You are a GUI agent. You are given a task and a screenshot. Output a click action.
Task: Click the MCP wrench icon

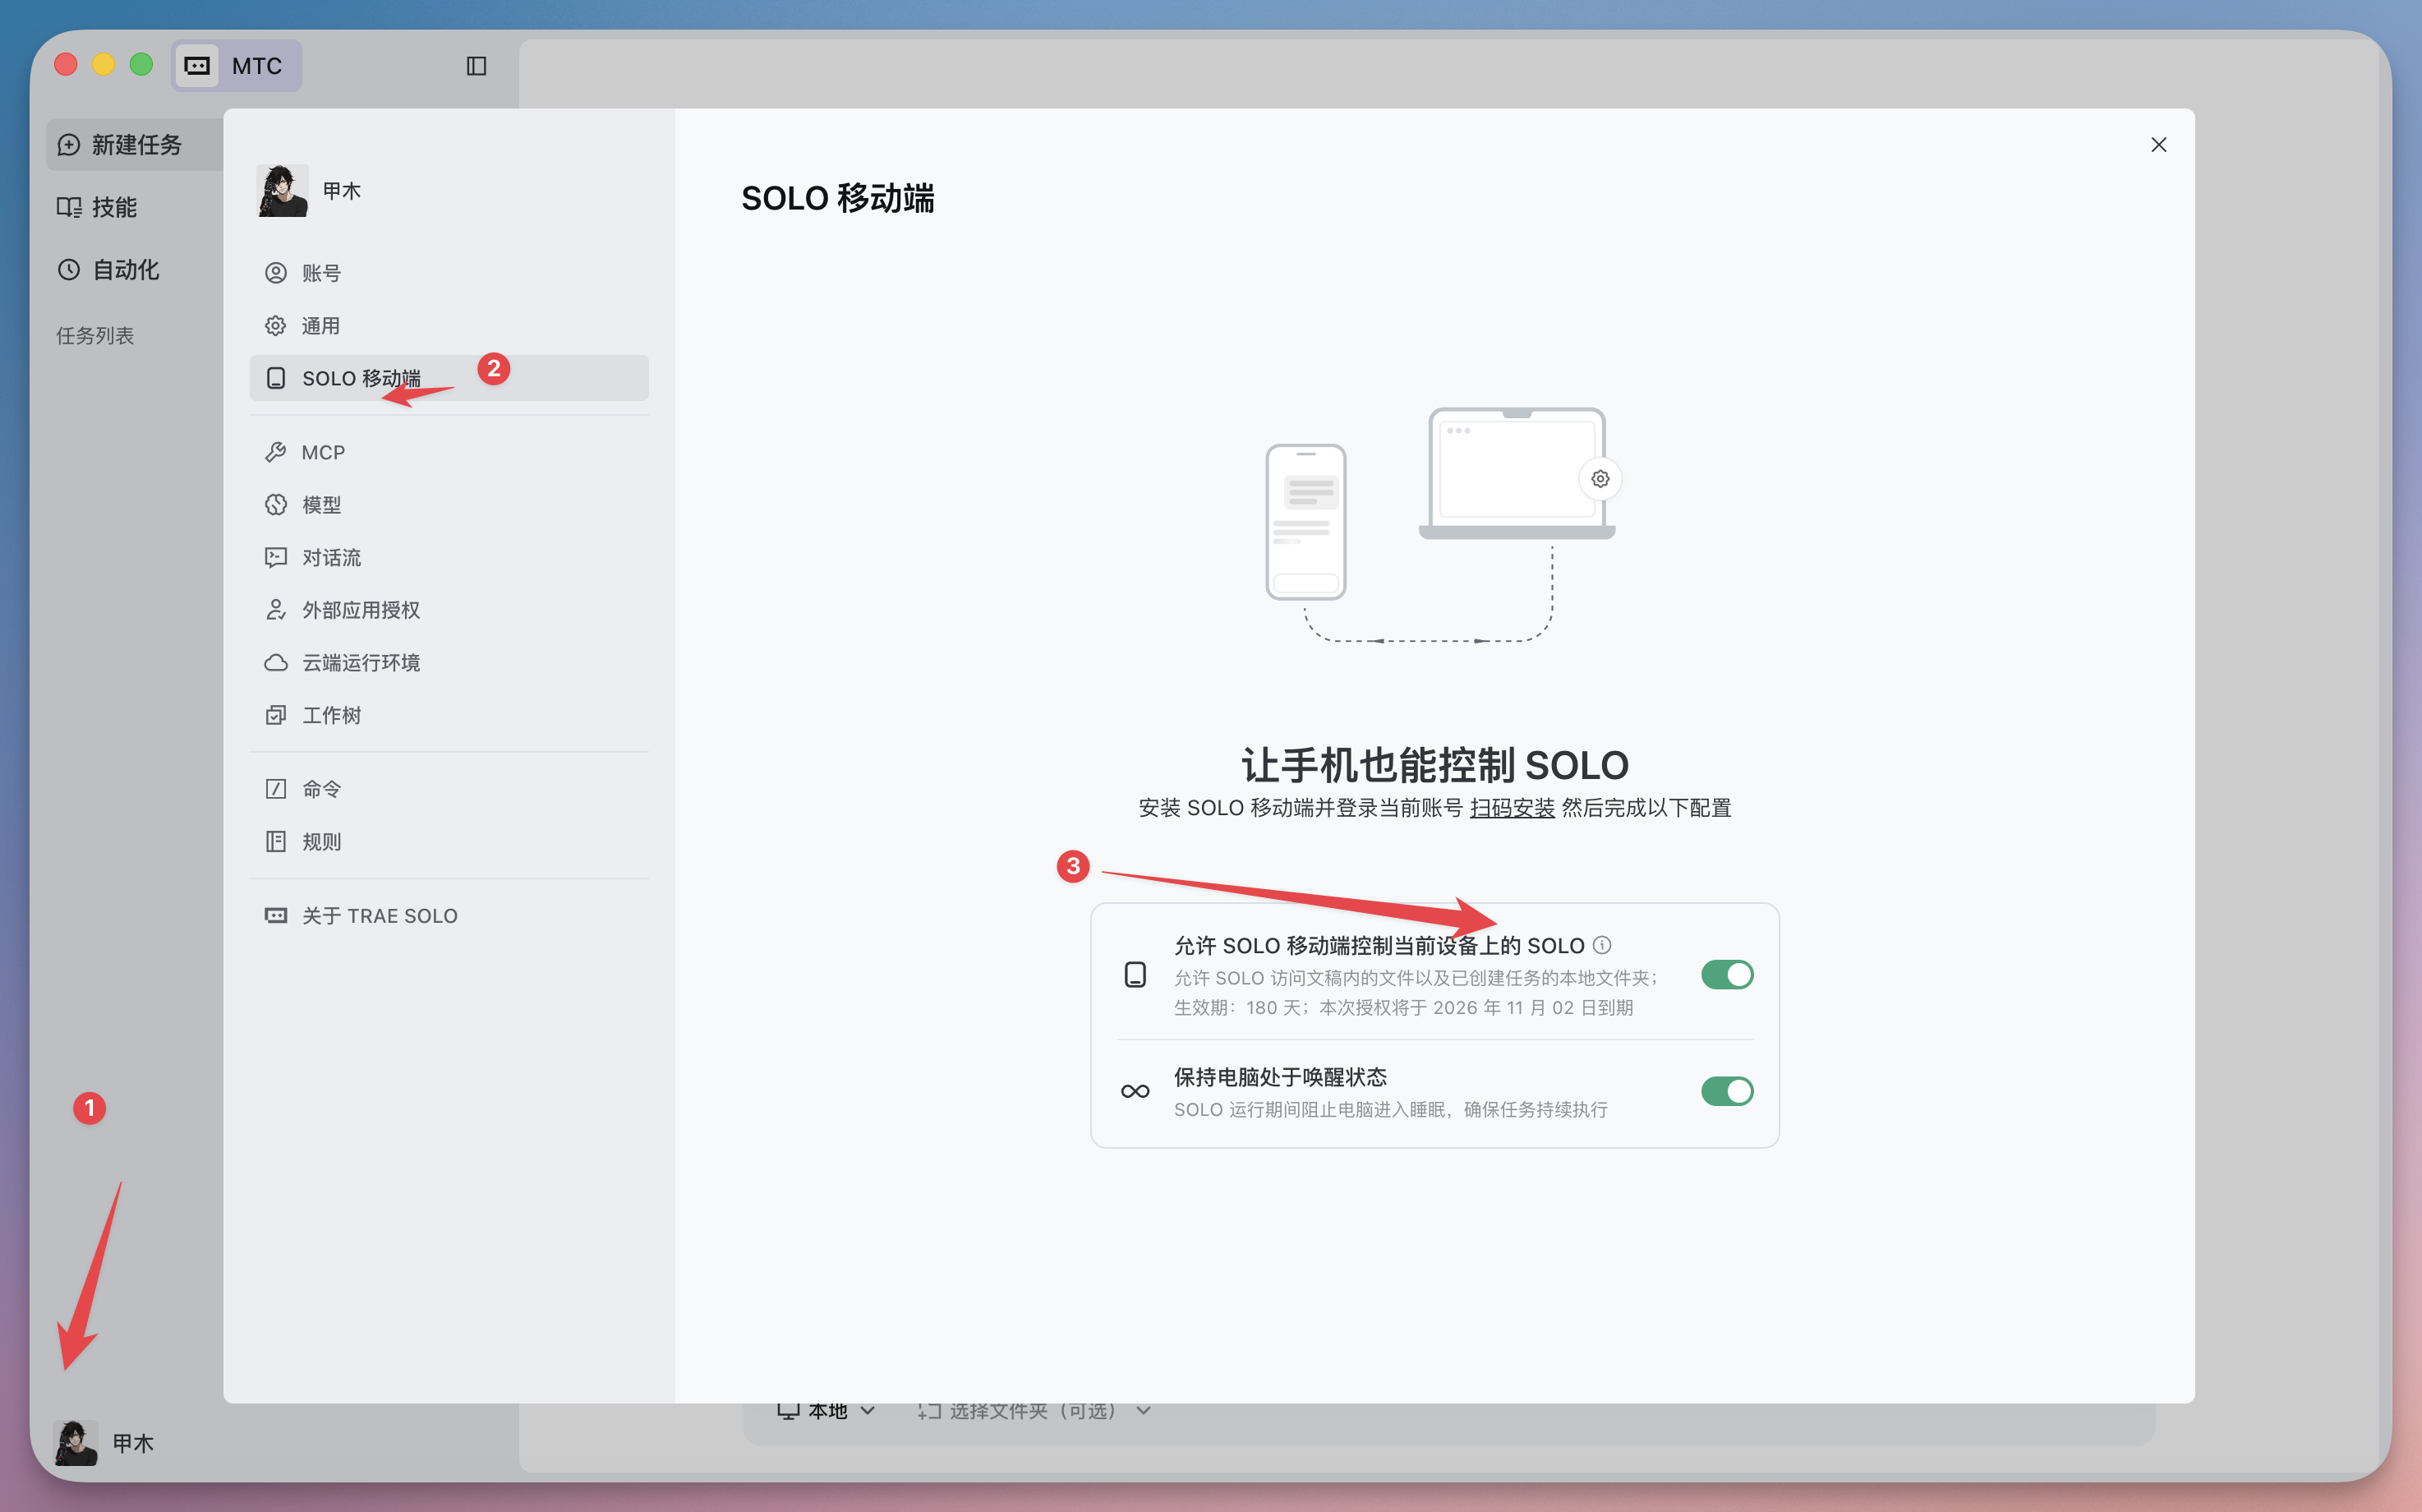click(x=276, y=452)
